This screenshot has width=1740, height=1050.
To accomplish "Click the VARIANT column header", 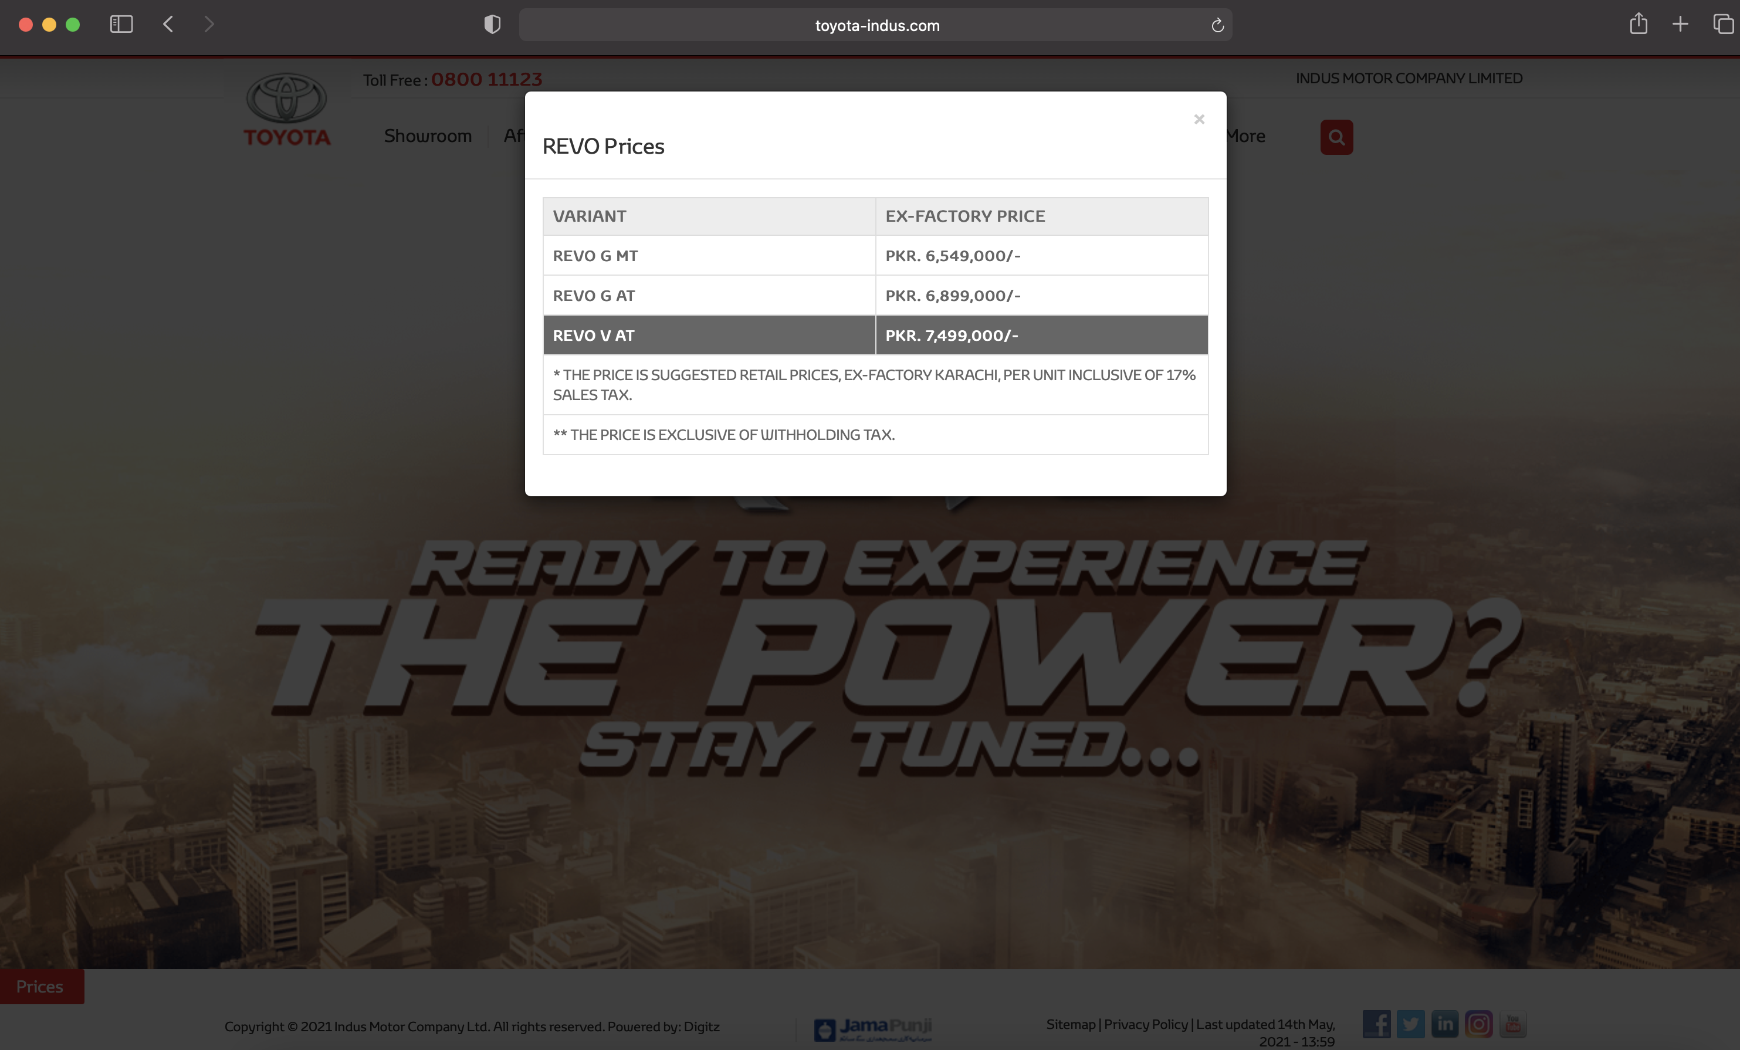I will point(709,216).
